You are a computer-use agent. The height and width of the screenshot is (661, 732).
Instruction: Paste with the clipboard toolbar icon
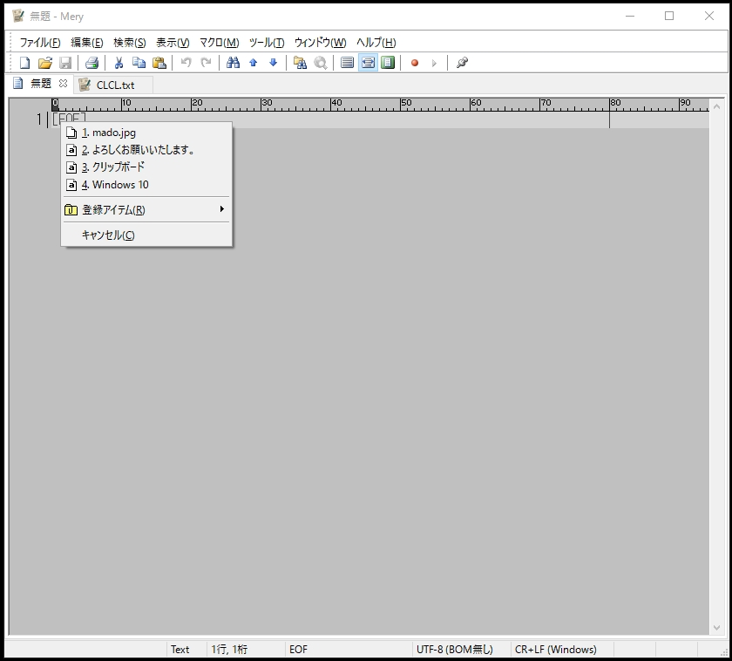(159, 63)
